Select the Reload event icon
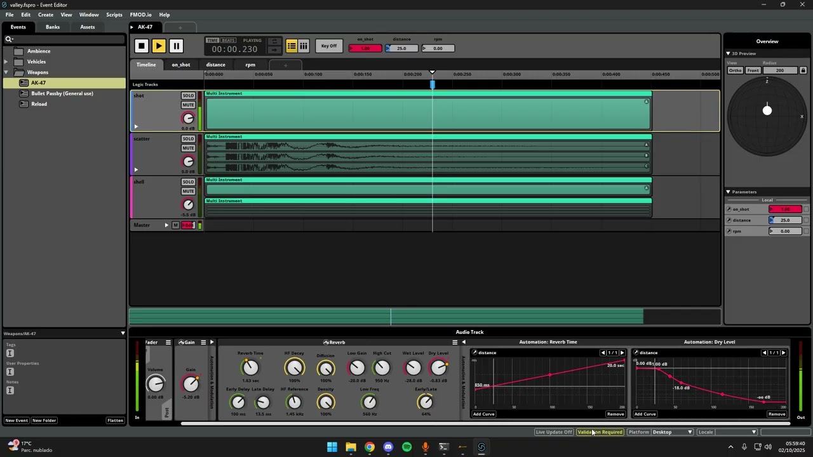This screenshot has height=457, width=813. click(x=24, y=104)
